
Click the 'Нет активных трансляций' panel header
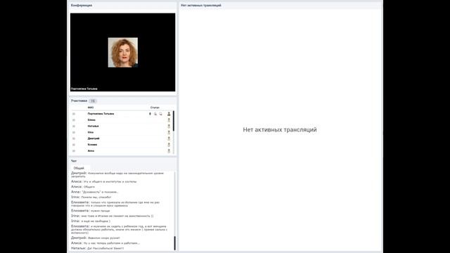point(201,5)
